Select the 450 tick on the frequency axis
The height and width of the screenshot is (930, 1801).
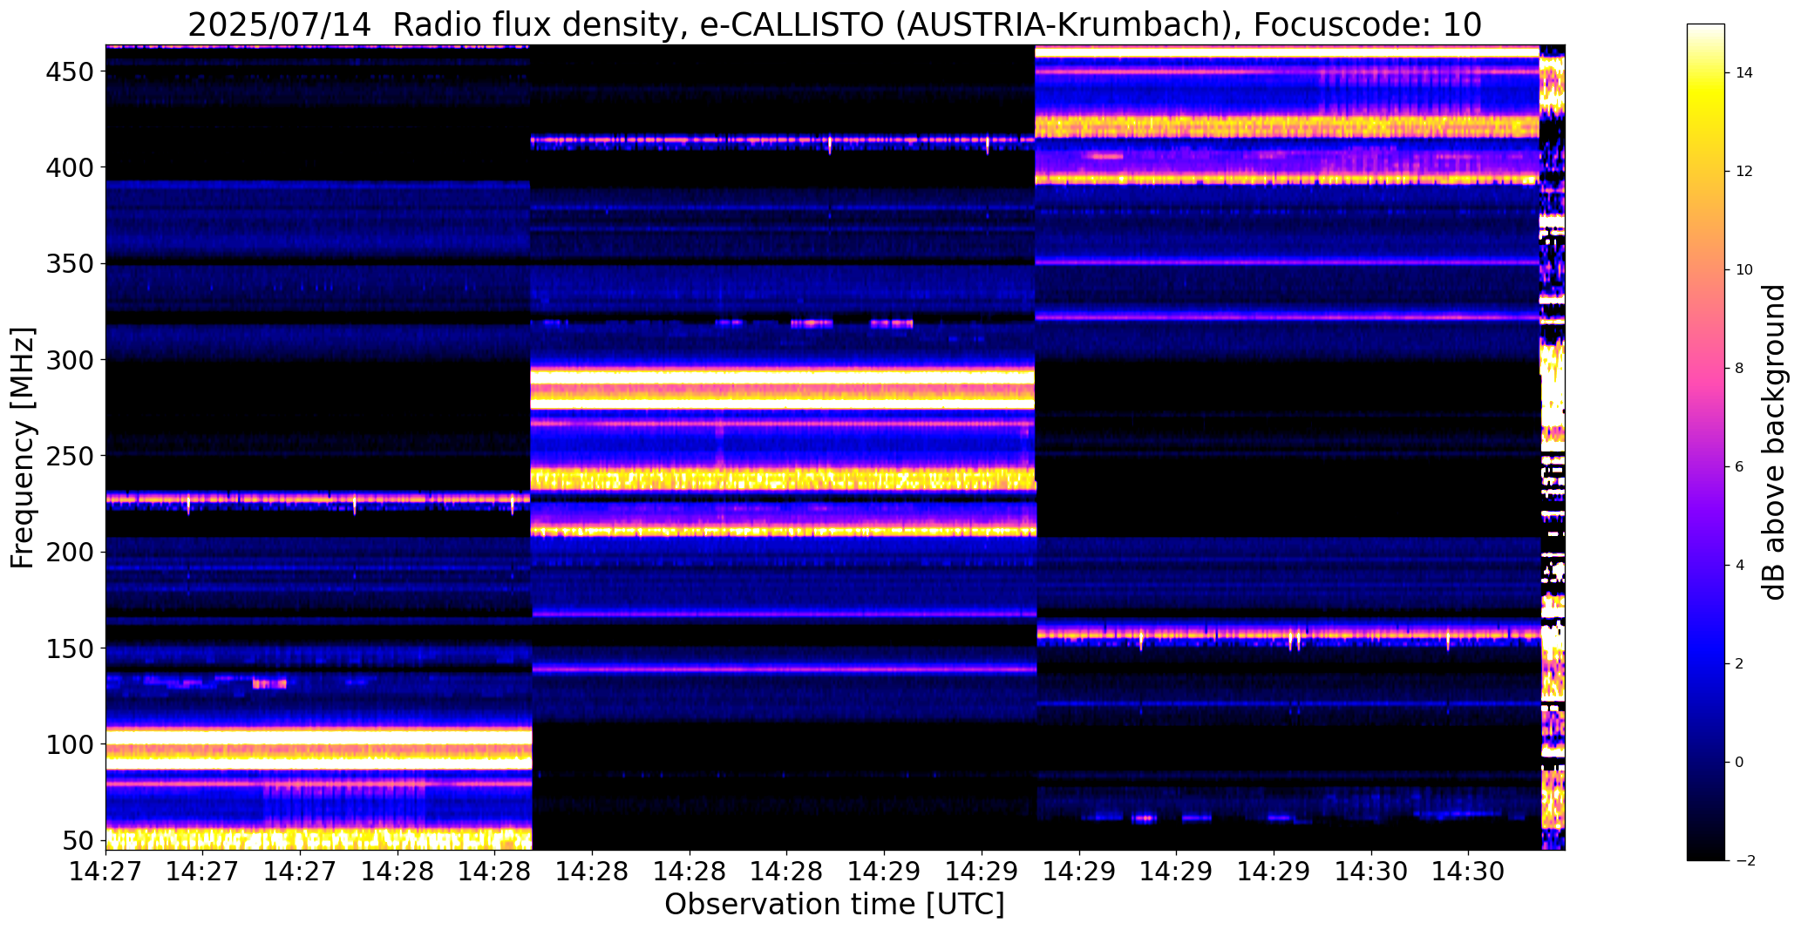[68, 71]
